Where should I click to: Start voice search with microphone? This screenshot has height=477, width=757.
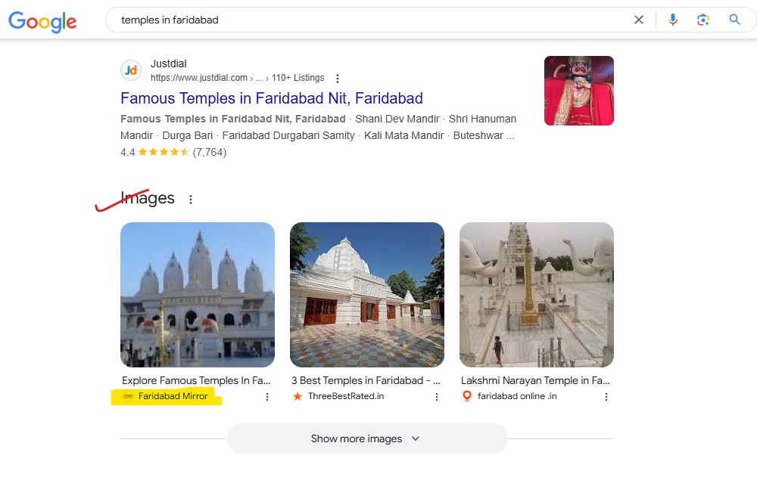pos(673,20)
